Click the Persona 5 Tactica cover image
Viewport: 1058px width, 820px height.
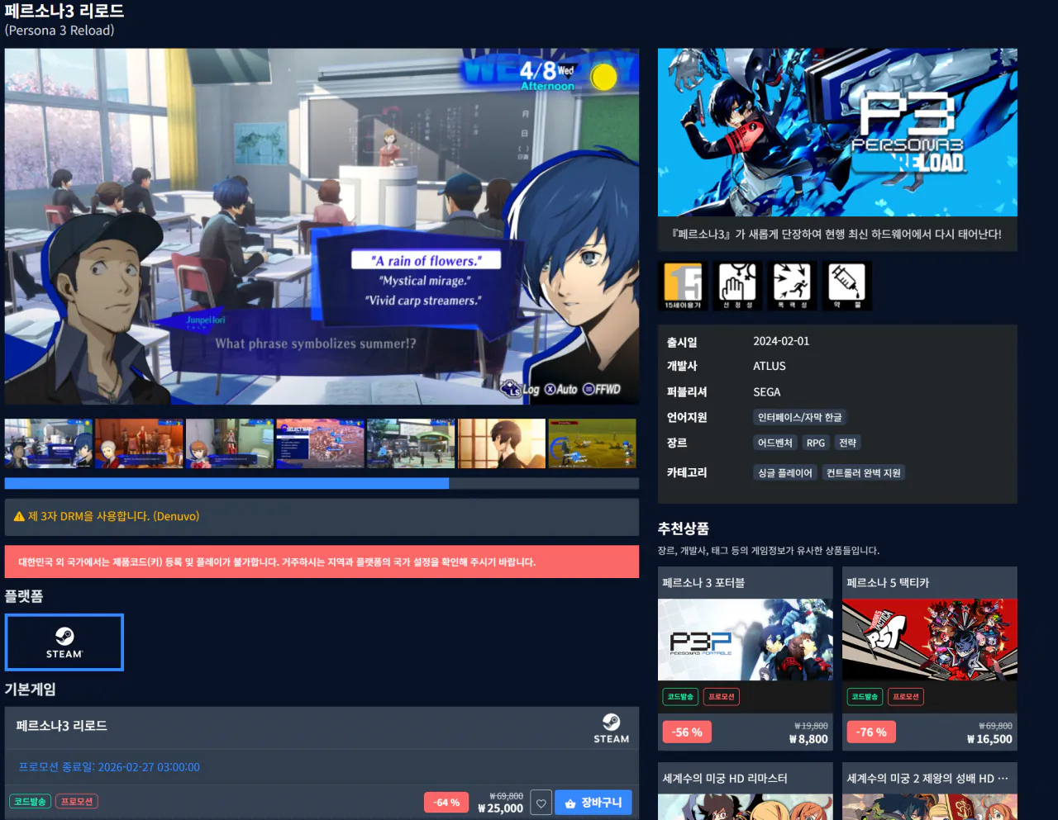click(930, 639)
